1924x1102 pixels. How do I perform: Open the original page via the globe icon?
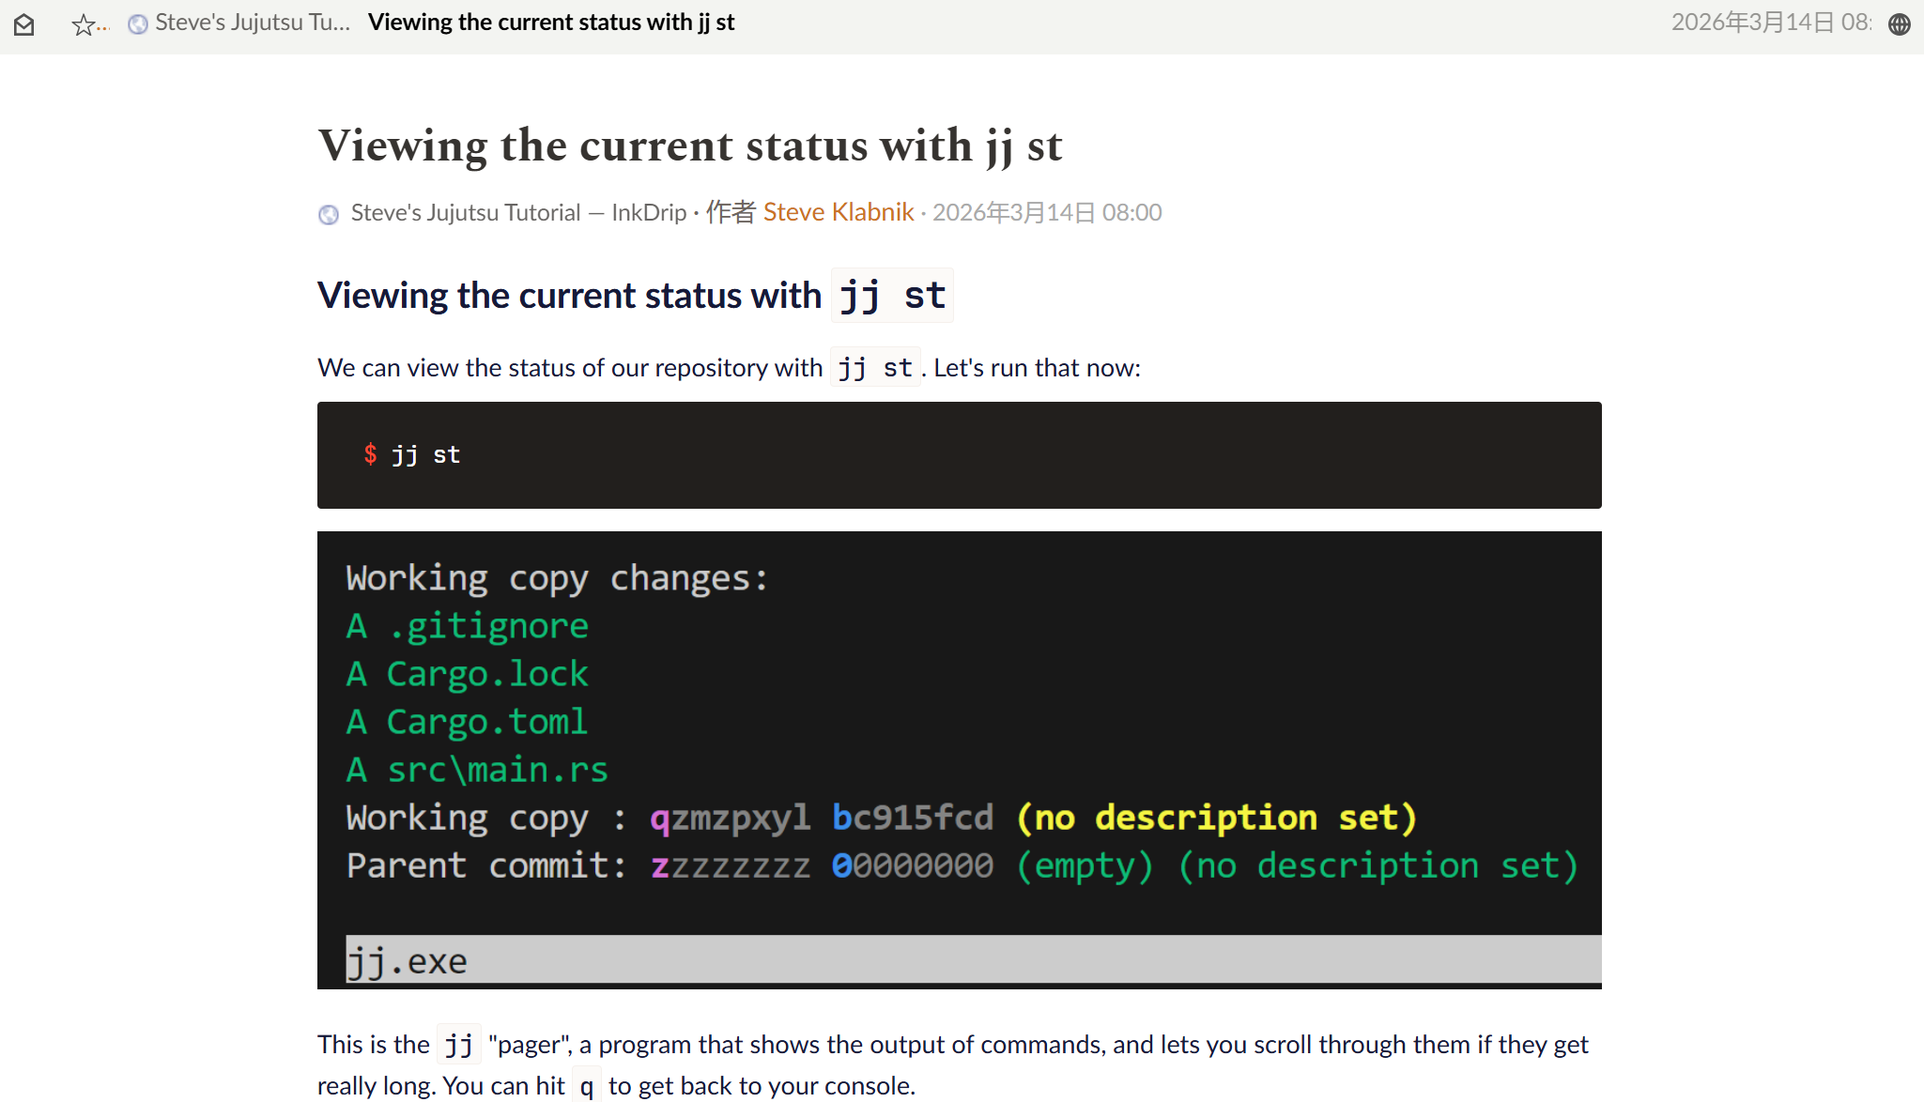pyautogui.click(x=1899, y=24)
